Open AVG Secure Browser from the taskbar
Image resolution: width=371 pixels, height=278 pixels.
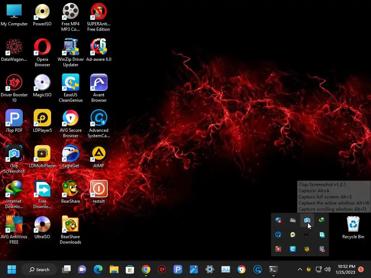point(241,269)
